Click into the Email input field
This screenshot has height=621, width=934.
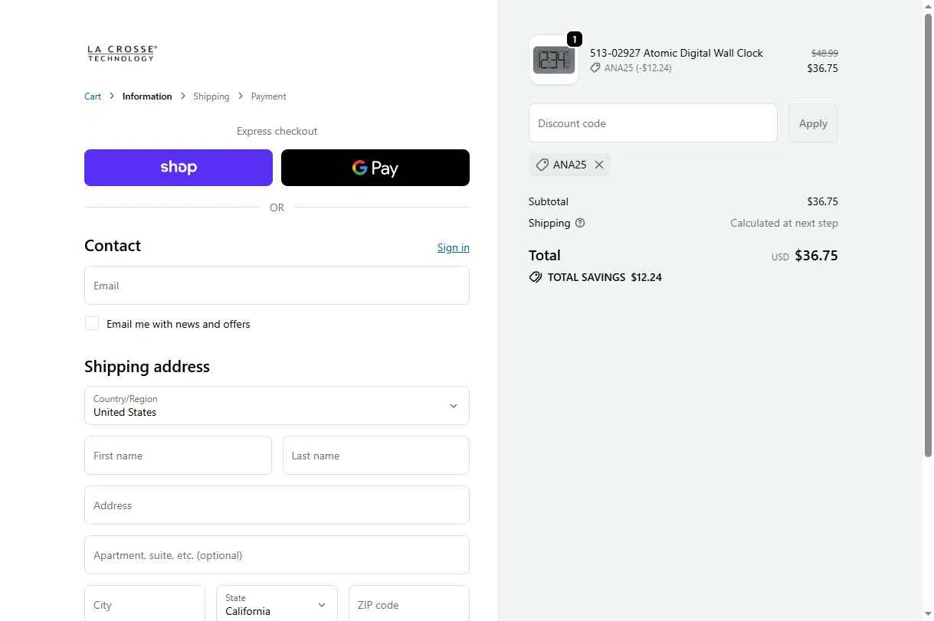277,286
